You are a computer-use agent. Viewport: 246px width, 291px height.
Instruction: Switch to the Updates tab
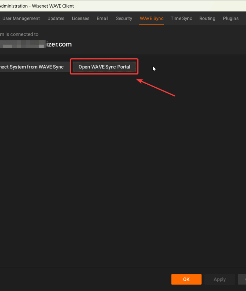tap(56, 19)
